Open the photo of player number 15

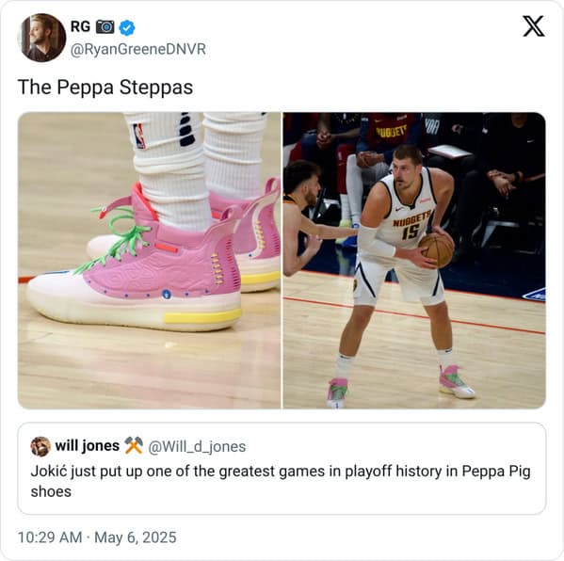pos(414,261)
